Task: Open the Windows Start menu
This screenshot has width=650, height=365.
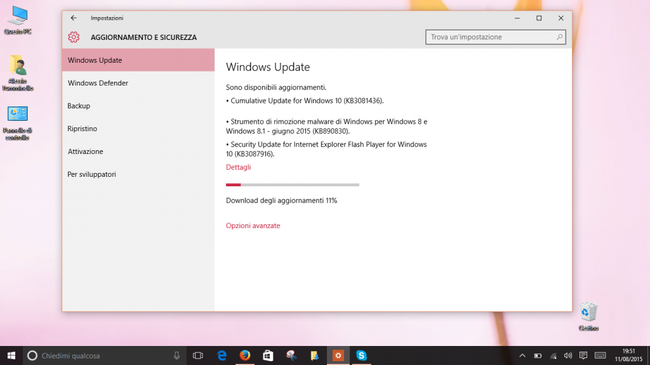Action: [x=11, y=355]
